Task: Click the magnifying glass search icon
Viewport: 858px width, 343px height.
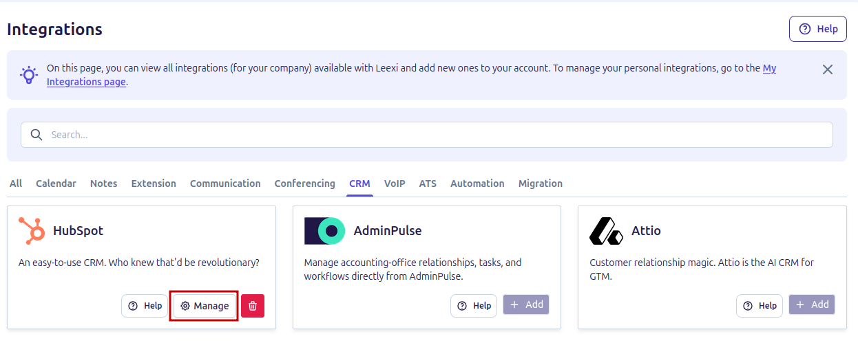Action: pyautogui.click(x=36, y=135)
